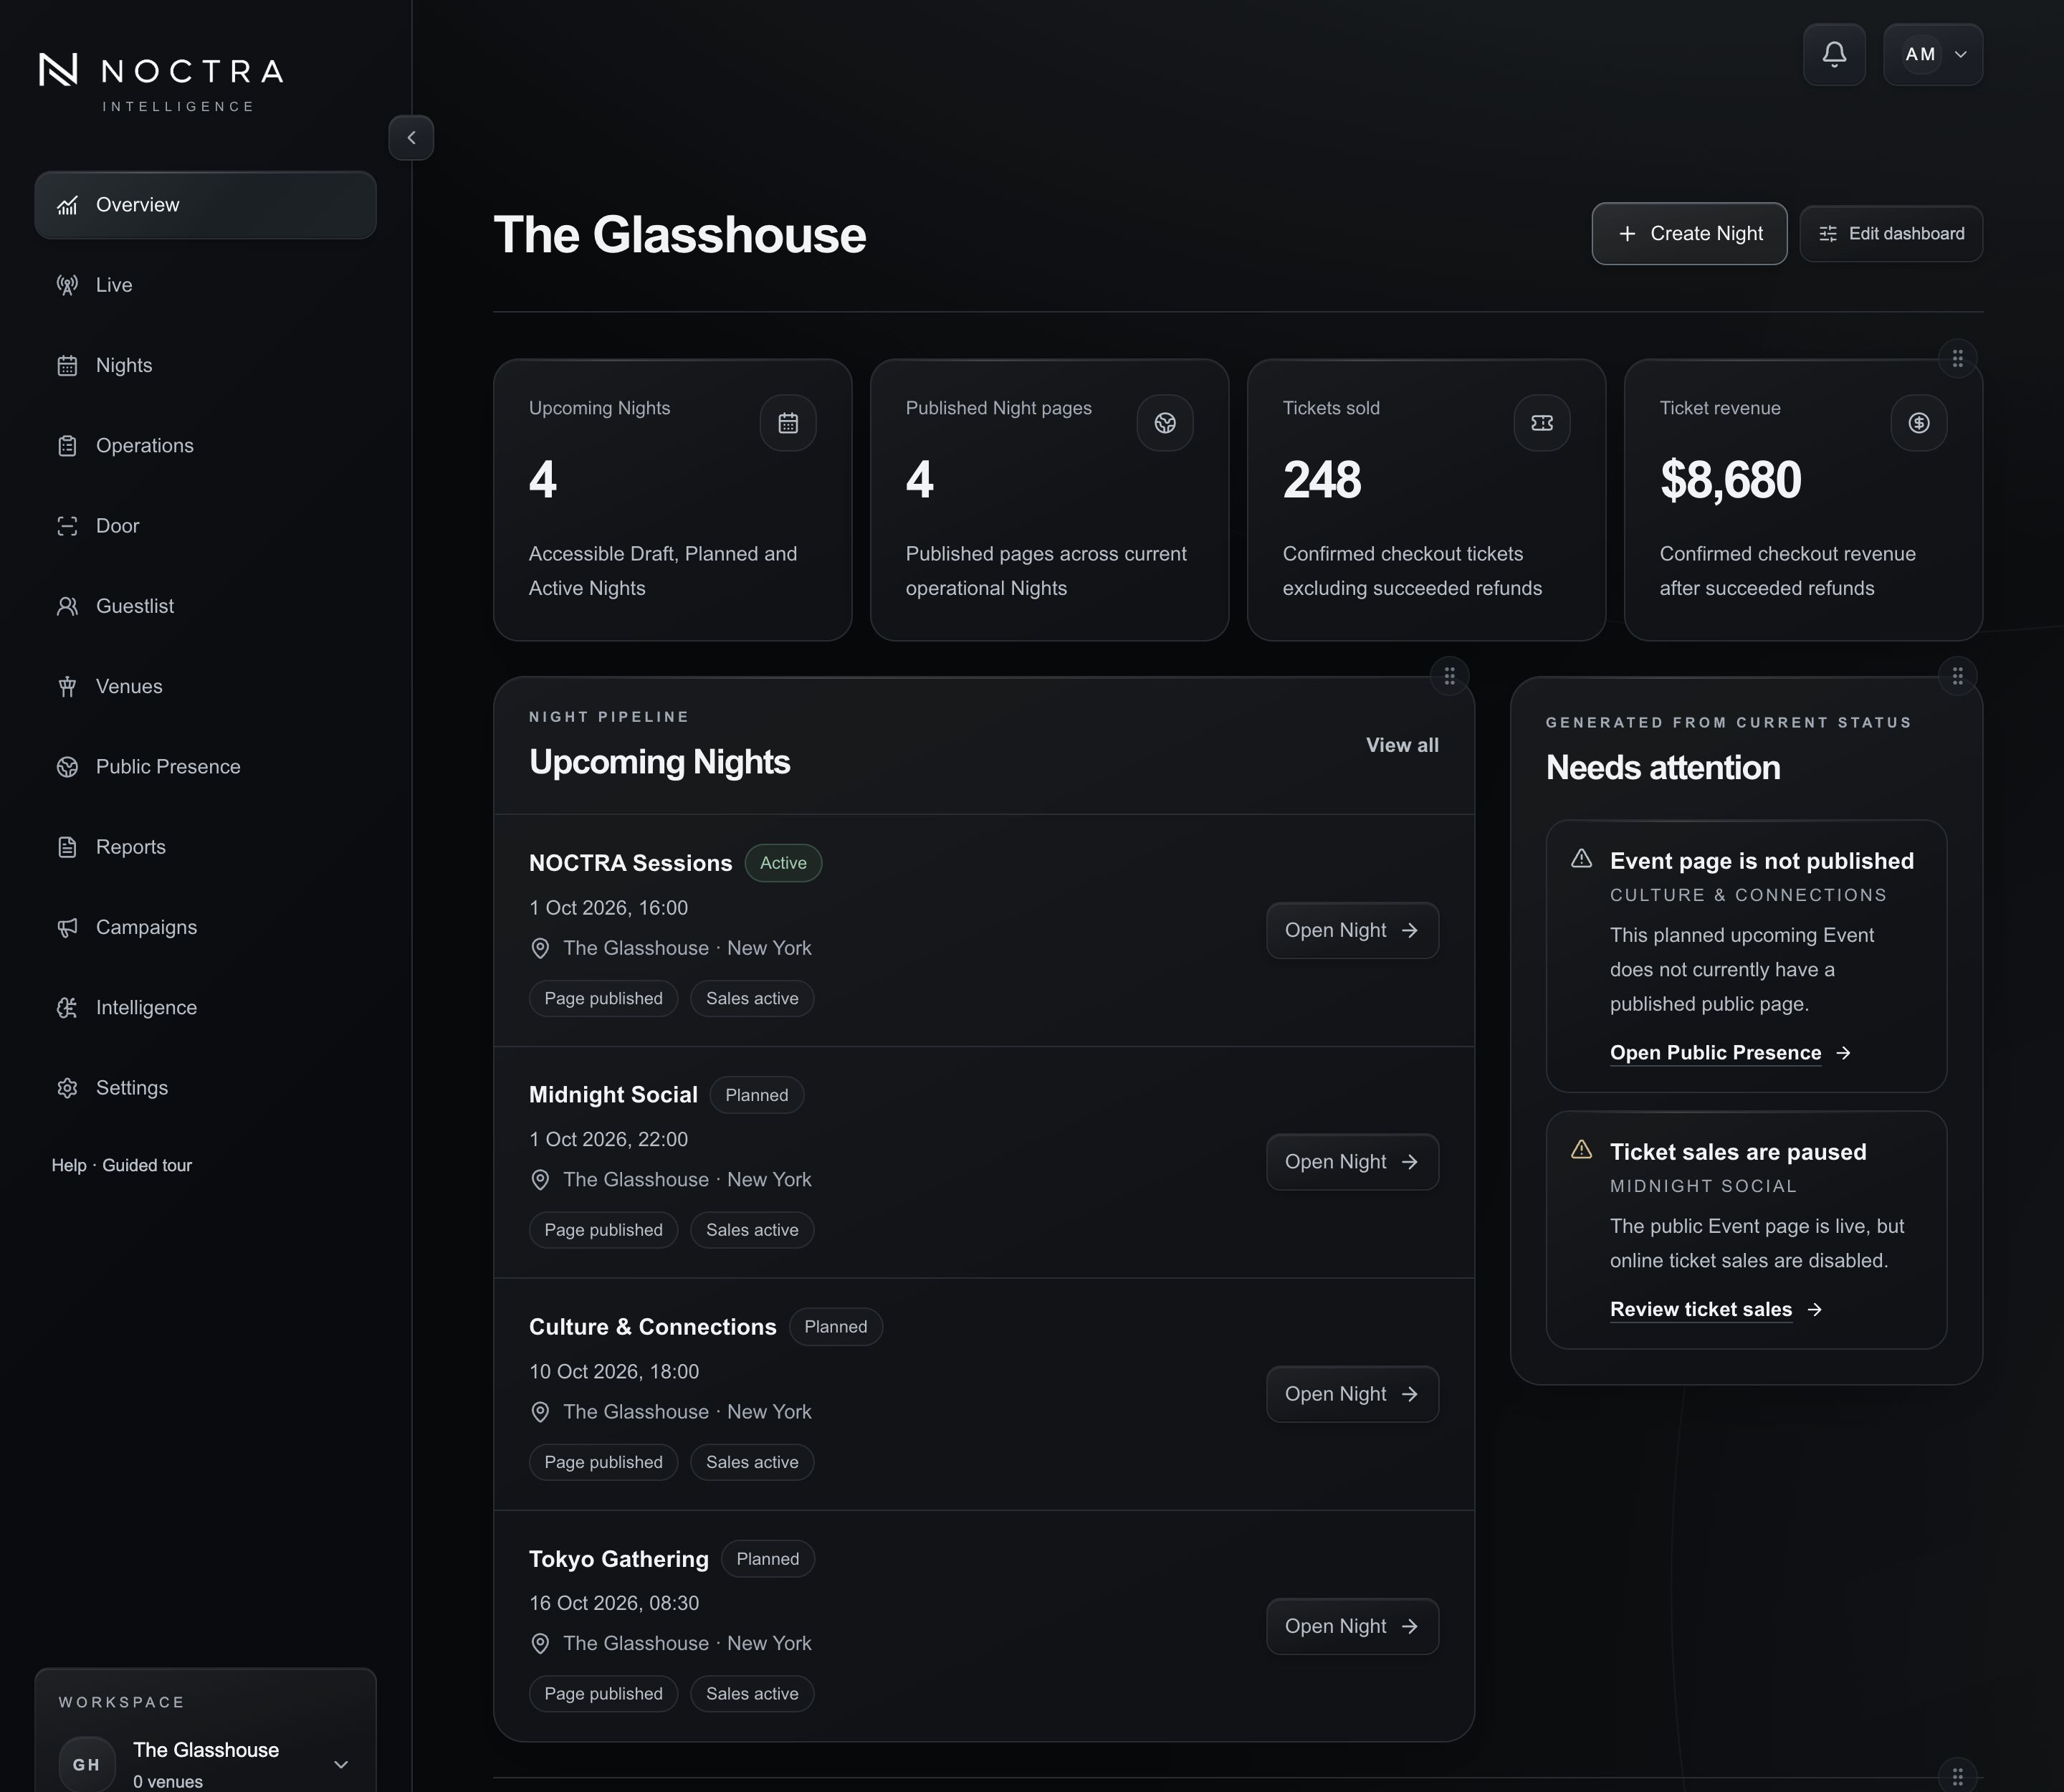Image resolution: width=2064 pixels, height=1792 pixels.
Task: Click the Create Night button
Action: coord(1689,233)
